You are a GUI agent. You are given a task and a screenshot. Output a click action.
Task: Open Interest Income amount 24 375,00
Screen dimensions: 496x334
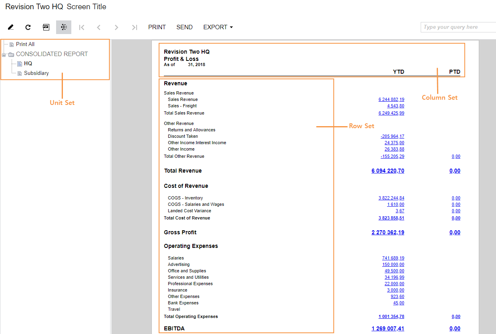click(395, 143)
